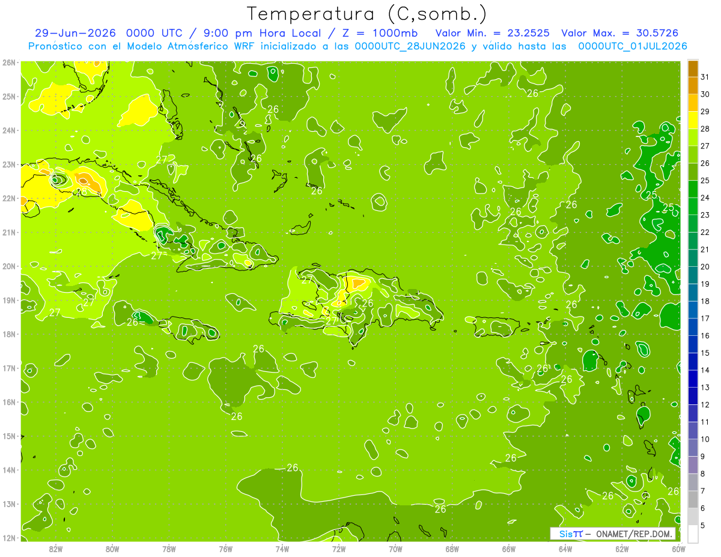Click the 80W longitude axis label

[112, 548]
